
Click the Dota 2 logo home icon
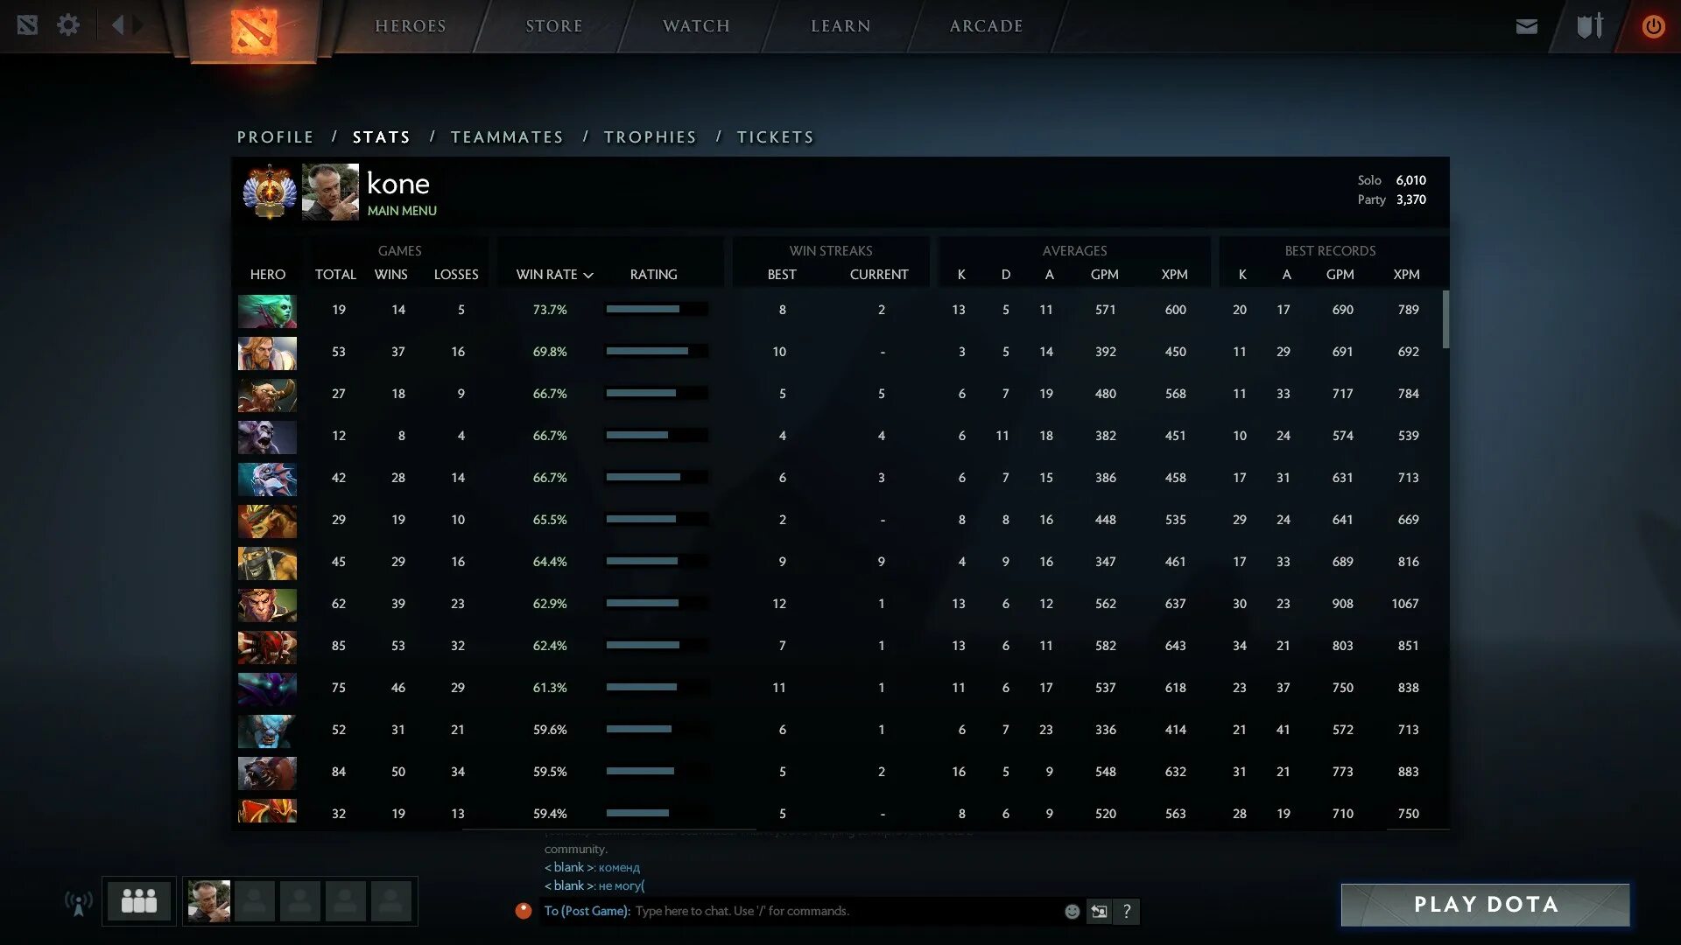pos(254,31)
